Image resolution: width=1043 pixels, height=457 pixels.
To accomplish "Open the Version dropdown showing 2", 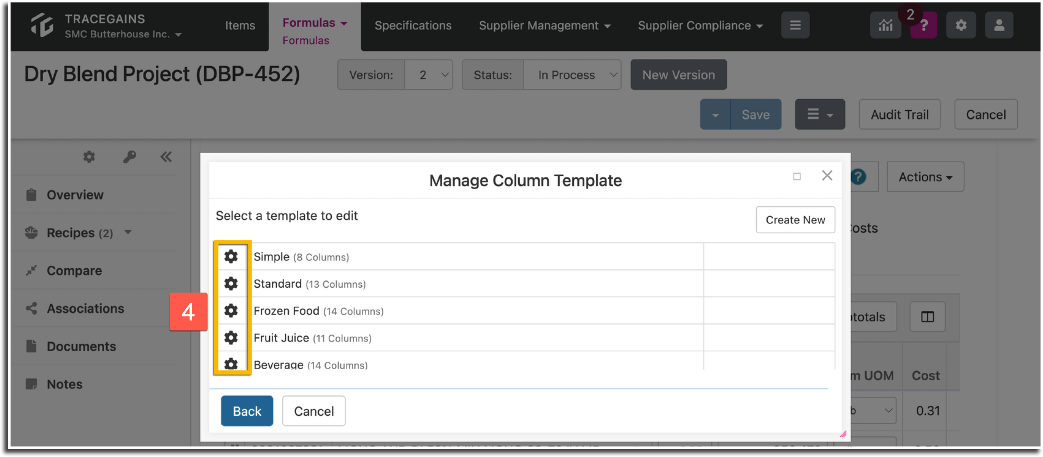I will click(429, 75).
